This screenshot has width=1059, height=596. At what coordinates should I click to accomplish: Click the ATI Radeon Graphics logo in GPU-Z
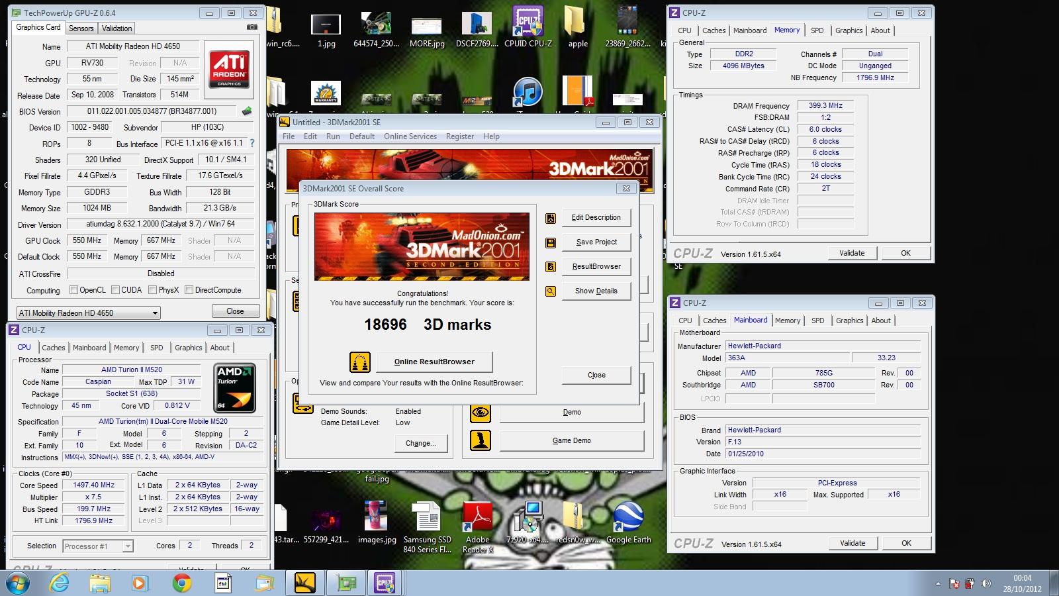(229, 70)
